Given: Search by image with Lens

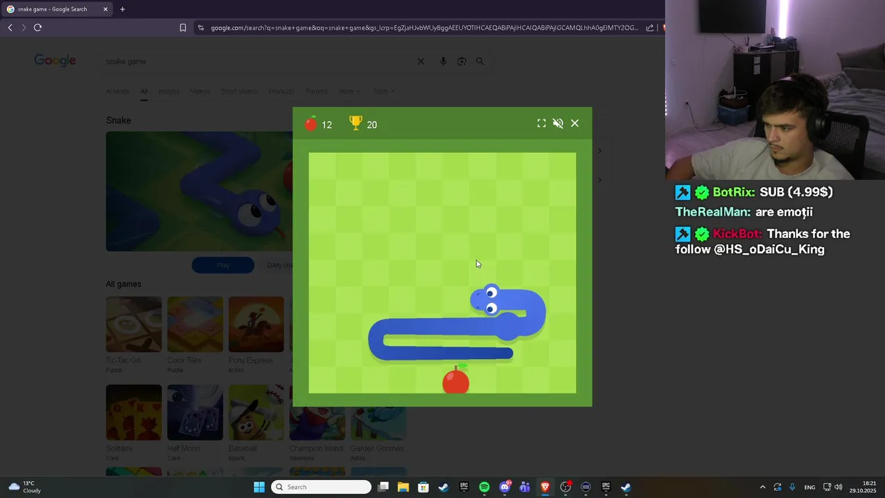Looking at the screenshot, I should point(462,62).
